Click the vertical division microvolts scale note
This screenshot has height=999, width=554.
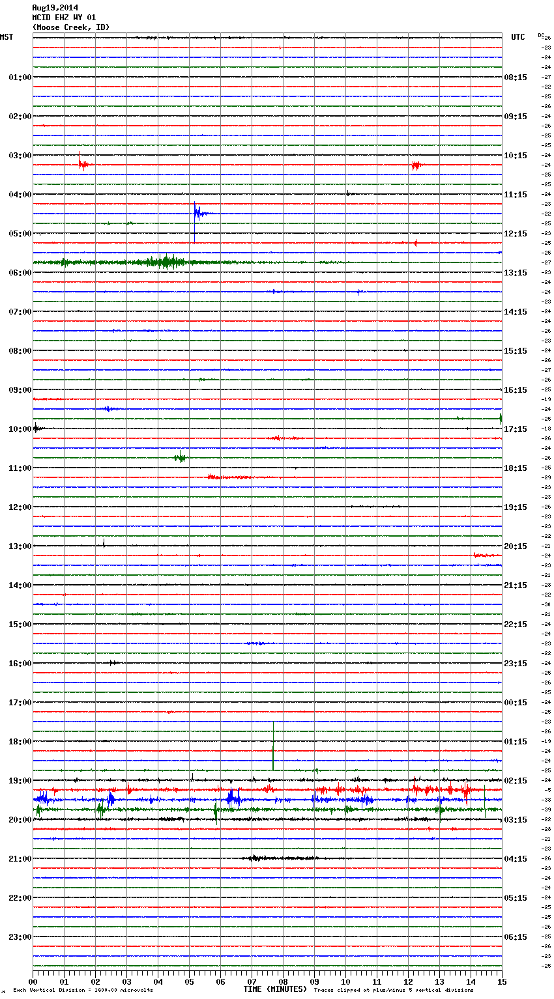[x=83, y=991]
